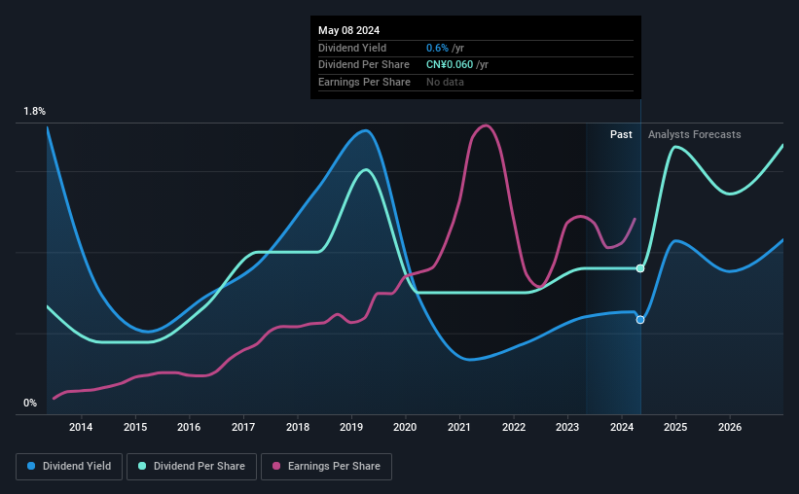The width and height of the screenshot is (799, 494).
Task: Click the 2023 x-axis label
Action: coord(567,427)
